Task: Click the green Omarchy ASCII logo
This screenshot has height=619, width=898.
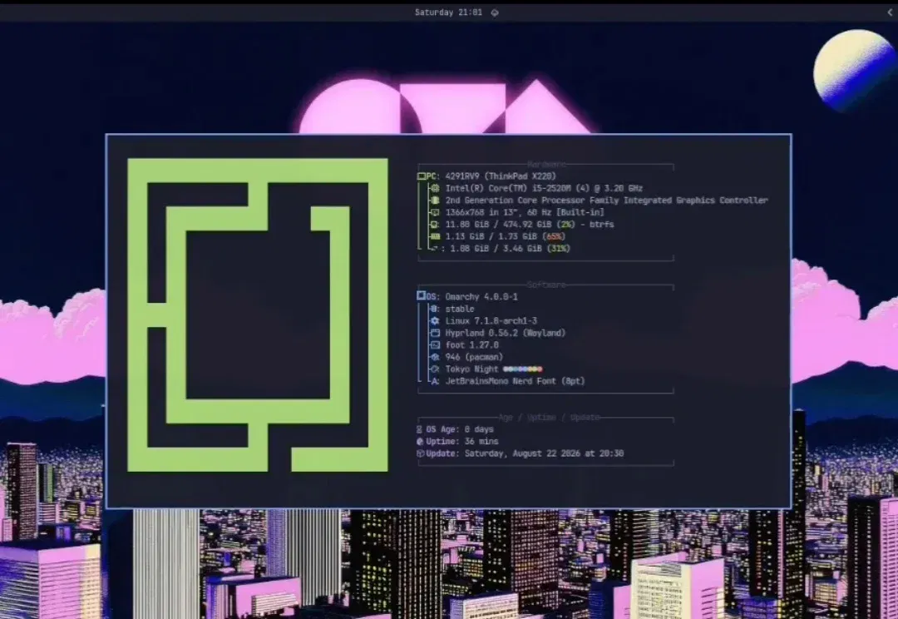Action: tap(258, 315)
